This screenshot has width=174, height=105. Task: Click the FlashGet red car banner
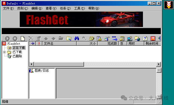pos(81,19)
